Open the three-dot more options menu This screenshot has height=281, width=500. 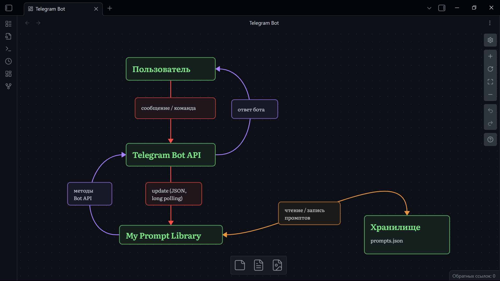pos(490,23)
